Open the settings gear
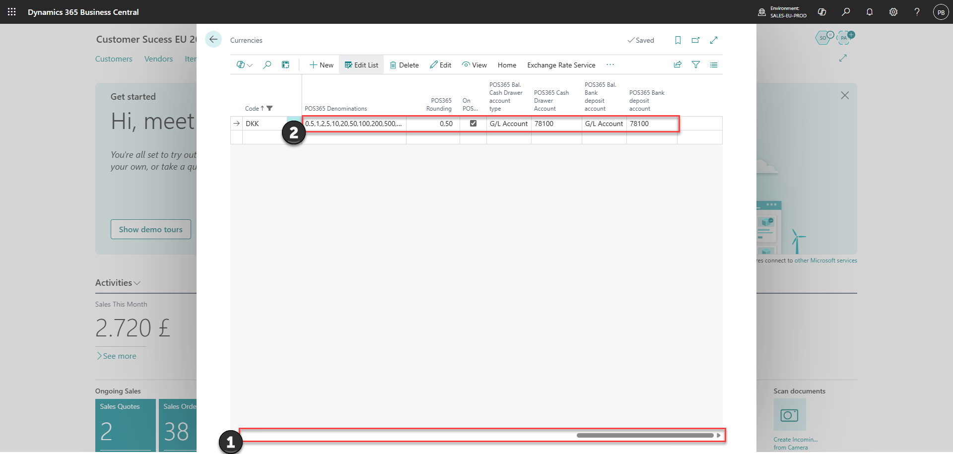The image size is (953, 454). coord(893,12)
